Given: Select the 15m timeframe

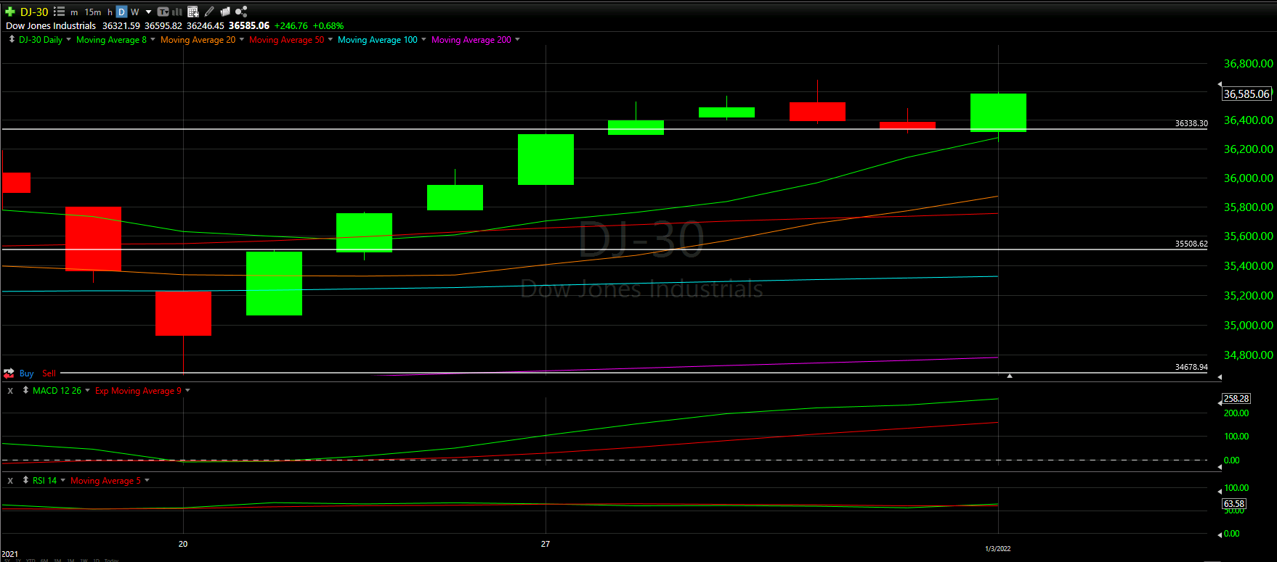Looking at the screenshot, I should click(x=93, y=12).
